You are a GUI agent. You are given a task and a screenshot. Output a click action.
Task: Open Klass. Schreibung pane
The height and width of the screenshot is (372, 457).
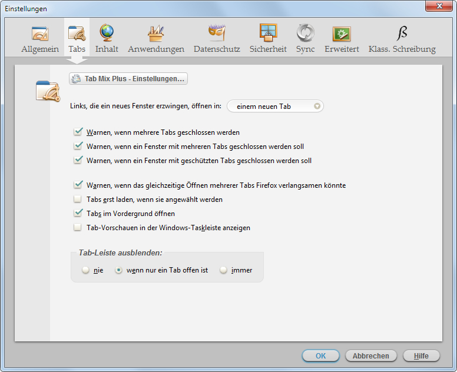click(402, 39)
